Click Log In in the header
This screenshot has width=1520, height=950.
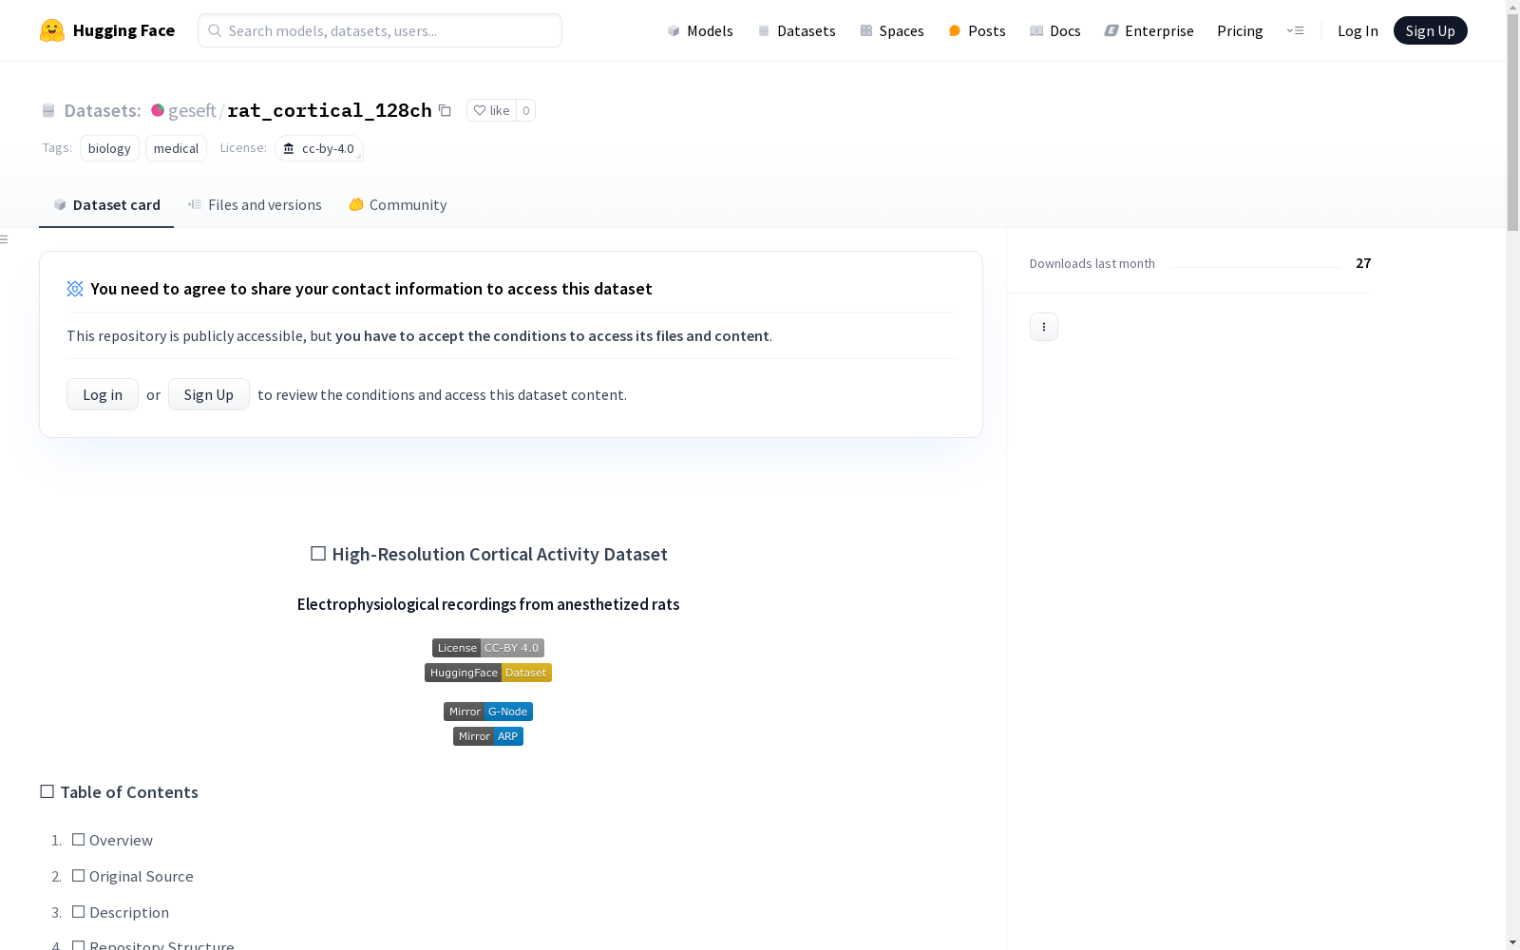coord(1358,30)
